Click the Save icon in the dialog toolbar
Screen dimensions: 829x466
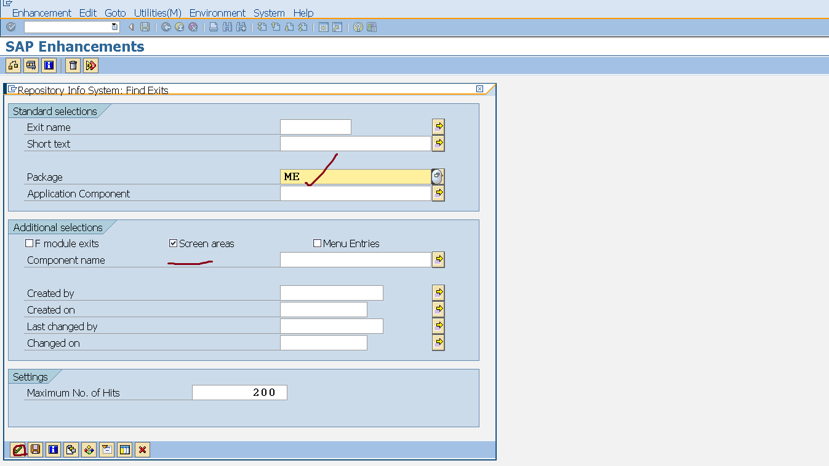(35, 449)
